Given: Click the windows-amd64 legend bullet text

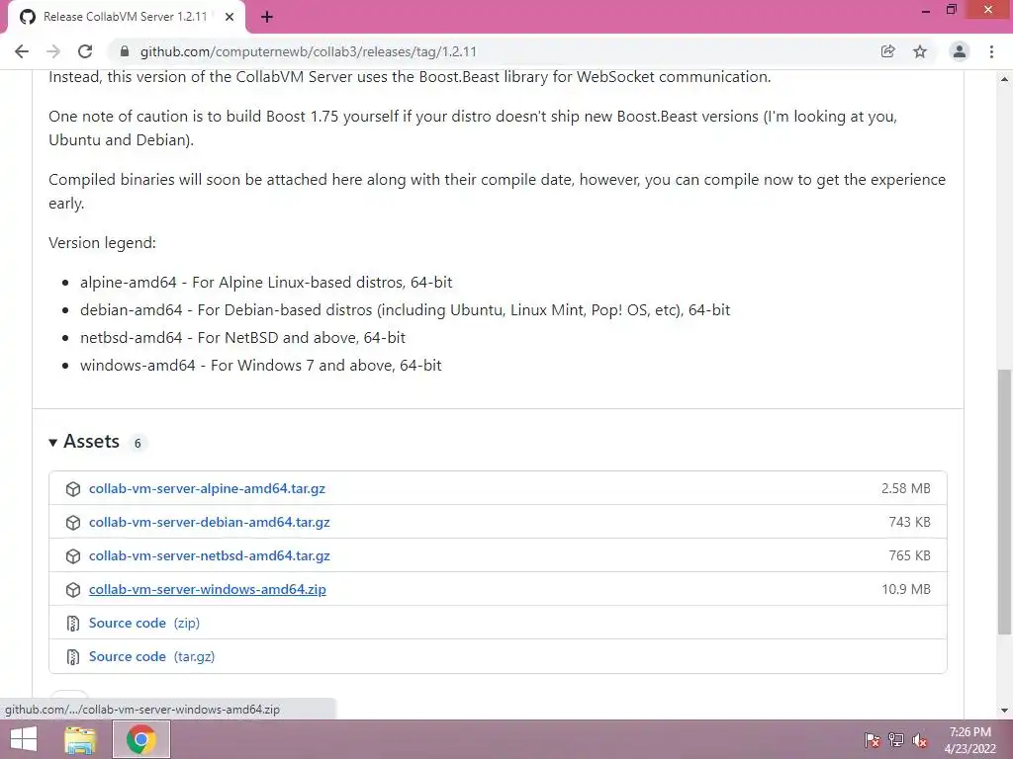Looking at the screenshot, I should (261, 366).
